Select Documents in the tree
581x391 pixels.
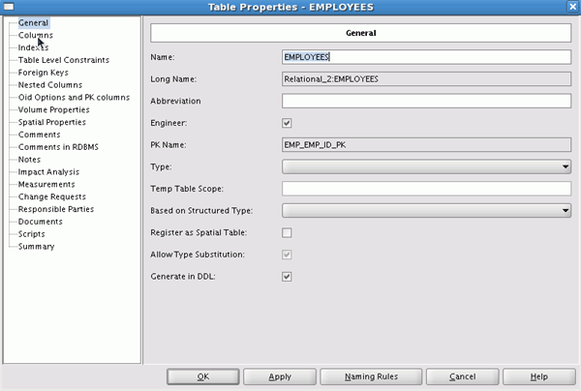[x=40, y=222]
